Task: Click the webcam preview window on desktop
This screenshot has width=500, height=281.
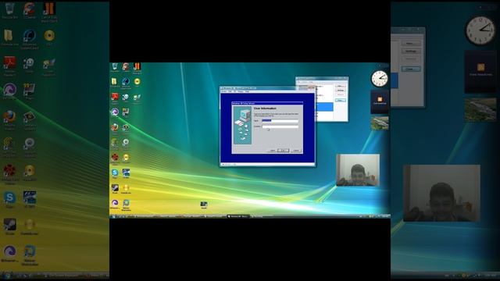Action: click(358, 170)
